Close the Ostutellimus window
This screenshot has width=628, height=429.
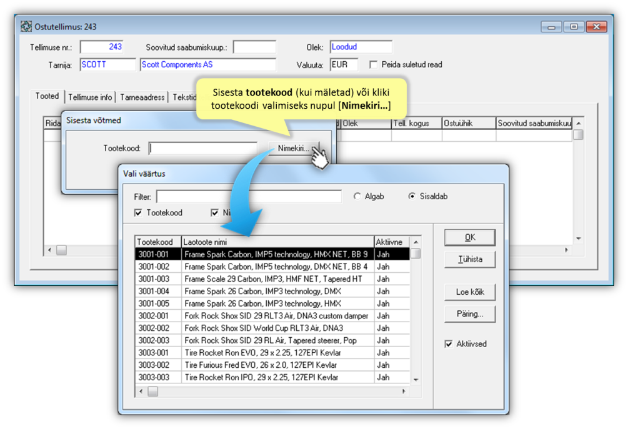(x=596, y=27)
